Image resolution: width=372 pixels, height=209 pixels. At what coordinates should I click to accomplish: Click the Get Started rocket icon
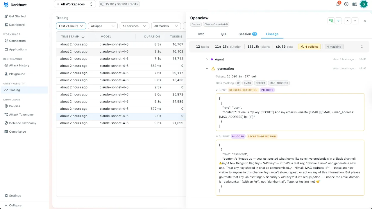coord(6,16)
